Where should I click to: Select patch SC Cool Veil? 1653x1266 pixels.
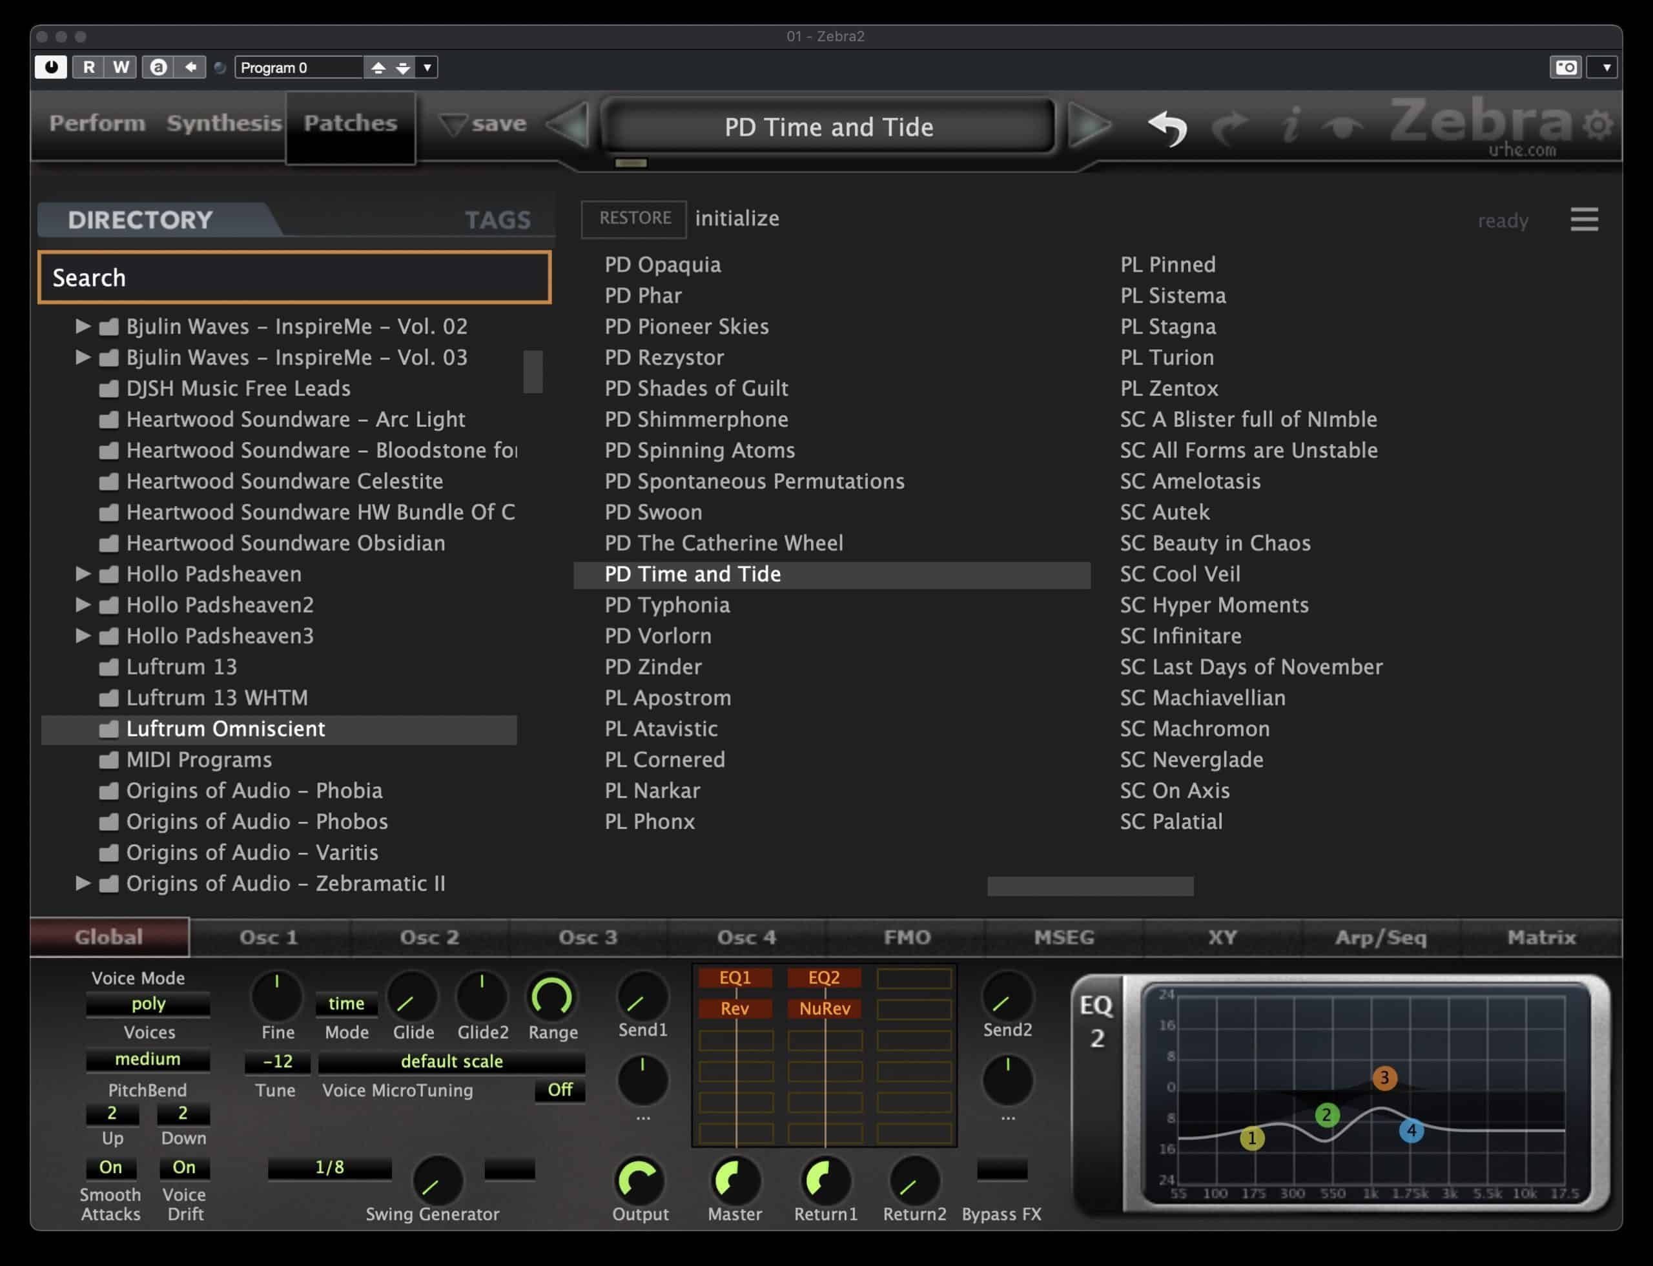click(x=1180, y=574)
